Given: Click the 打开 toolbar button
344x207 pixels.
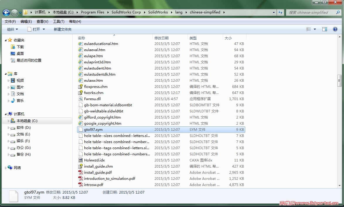Looking at the screenshot, I should tap(34, 29).
